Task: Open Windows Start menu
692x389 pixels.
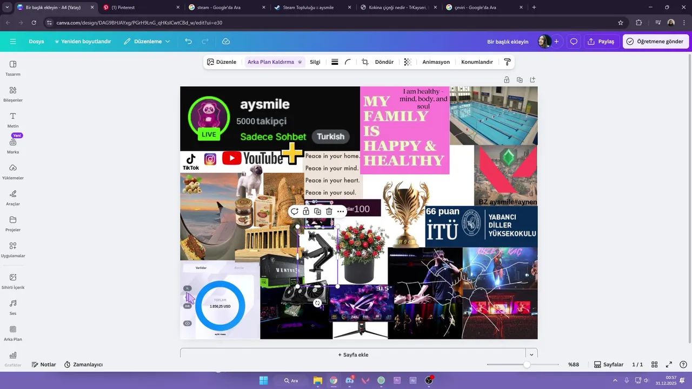Action: coord(263,380)
